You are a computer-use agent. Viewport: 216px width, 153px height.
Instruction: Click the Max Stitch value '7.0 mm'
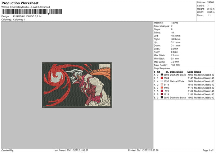point(175,55)
